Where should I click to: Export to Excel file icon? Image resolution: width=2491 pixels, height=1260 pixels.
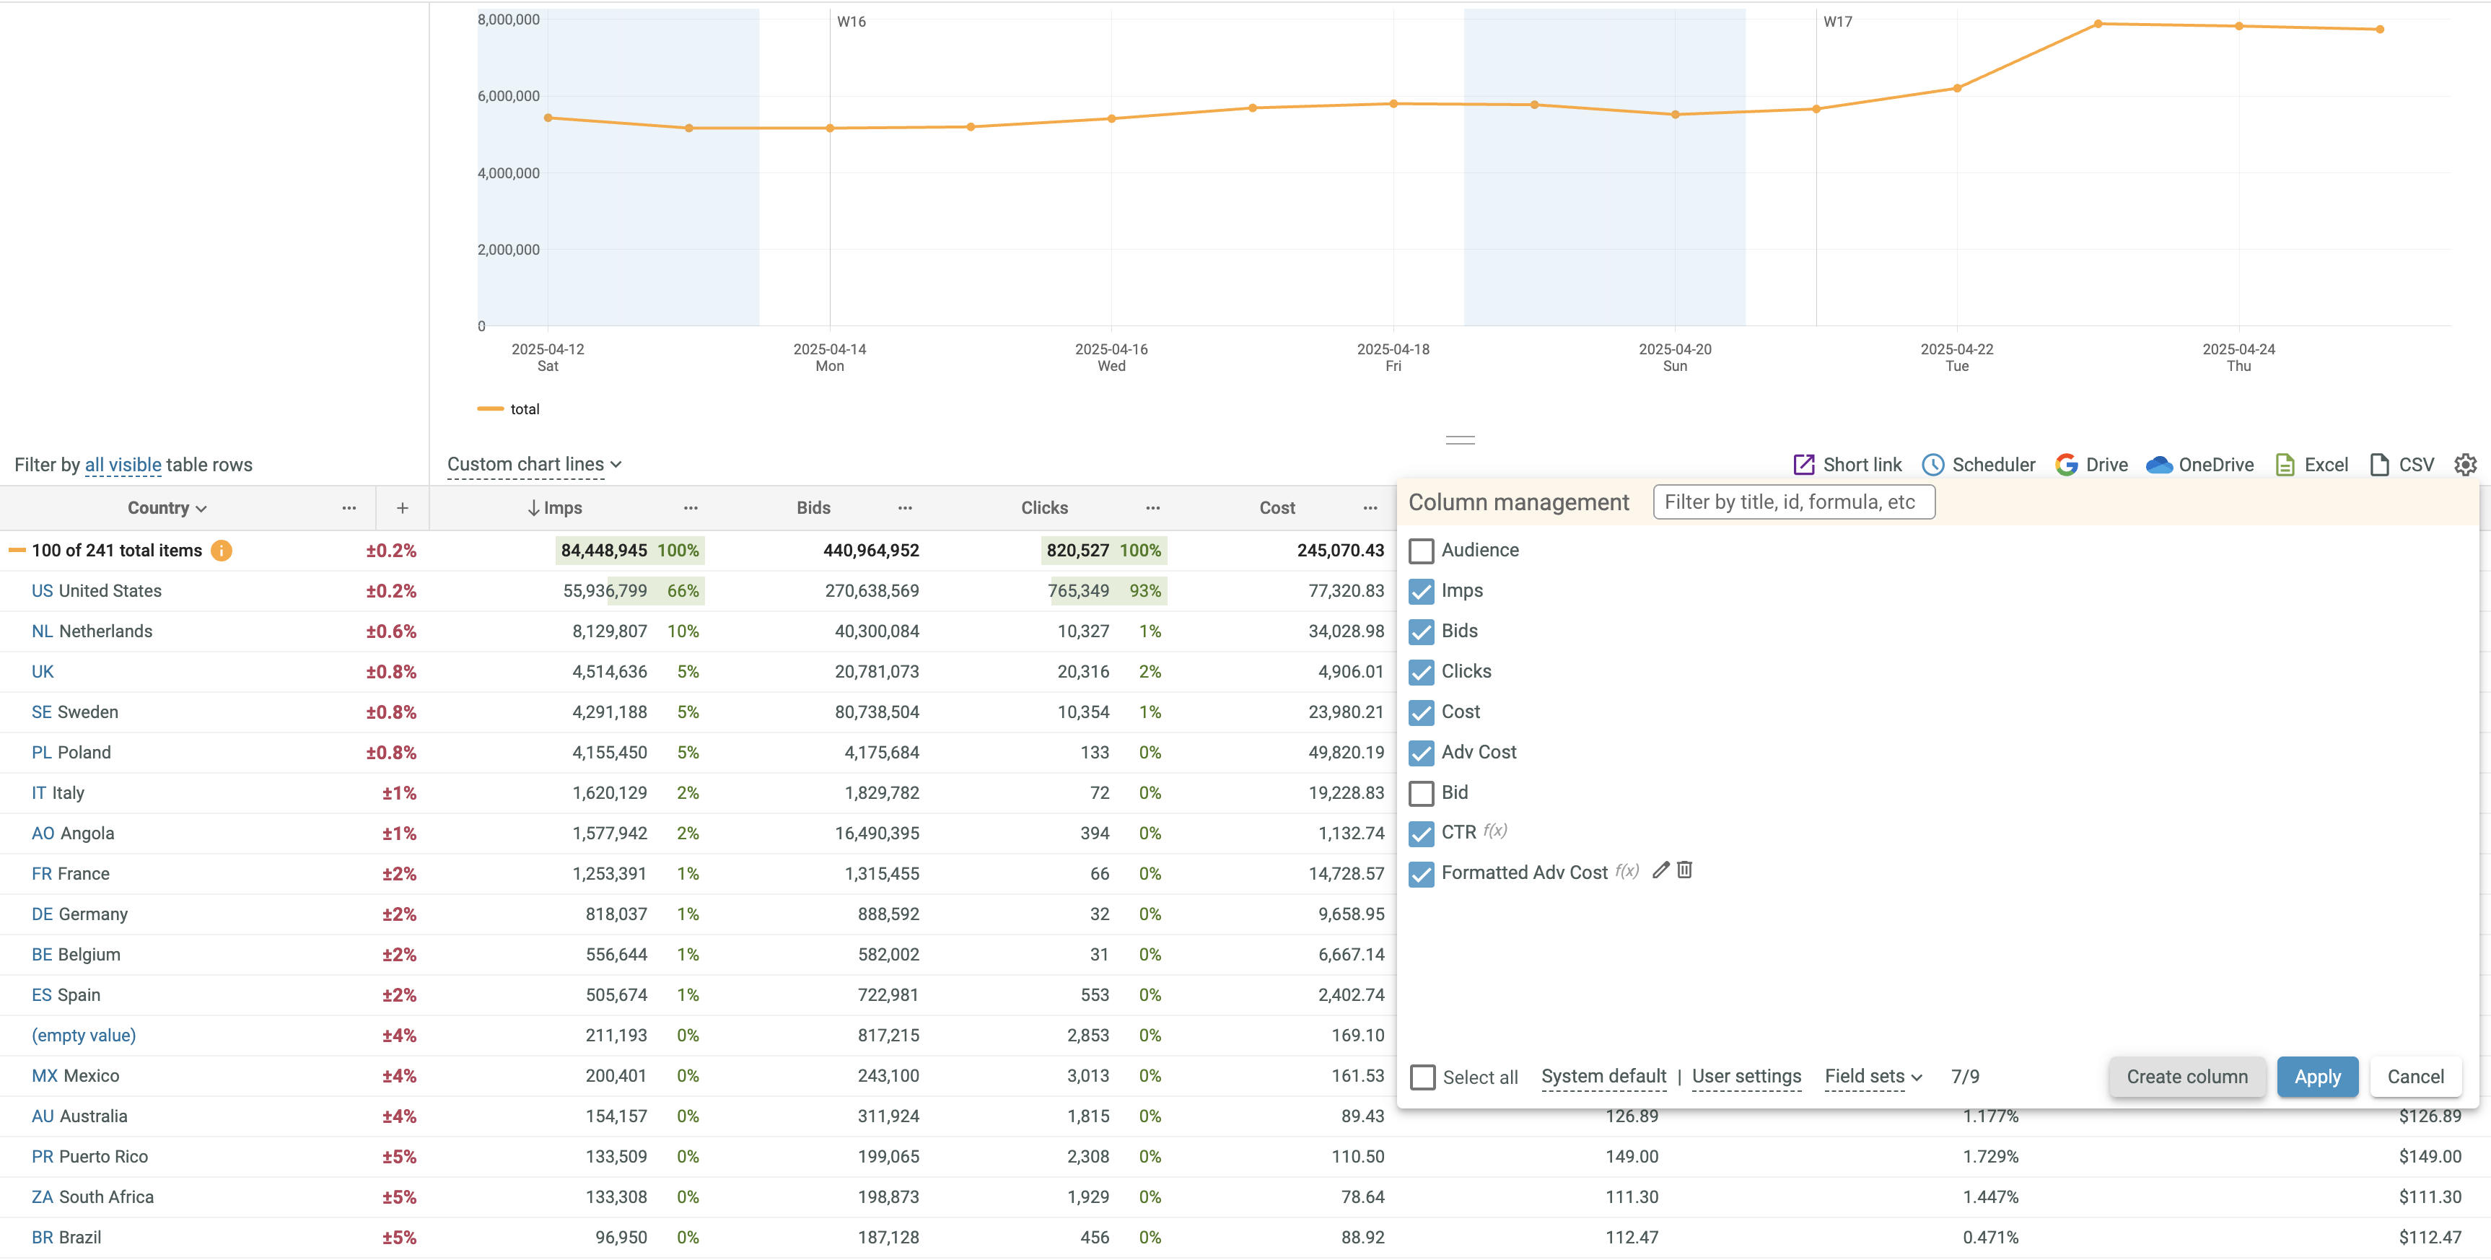tap(2285, 465)
